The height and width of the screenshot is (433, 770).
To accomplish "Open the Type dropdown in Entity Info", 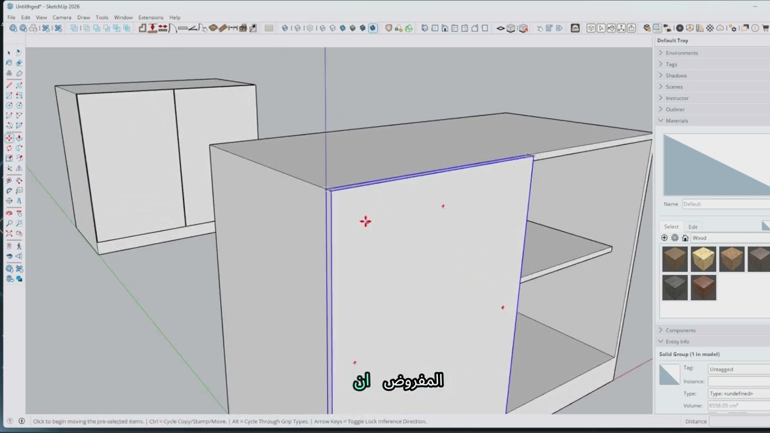I will (x=739, y=393).
